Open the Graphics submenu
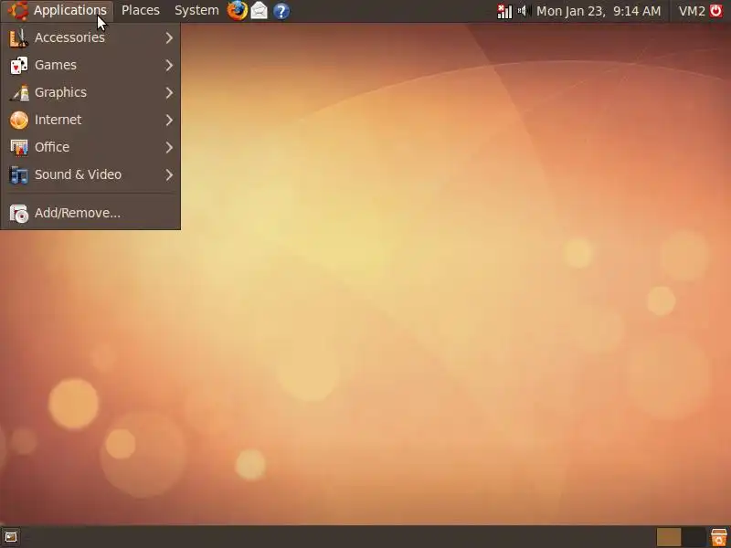 coord(90,92)
